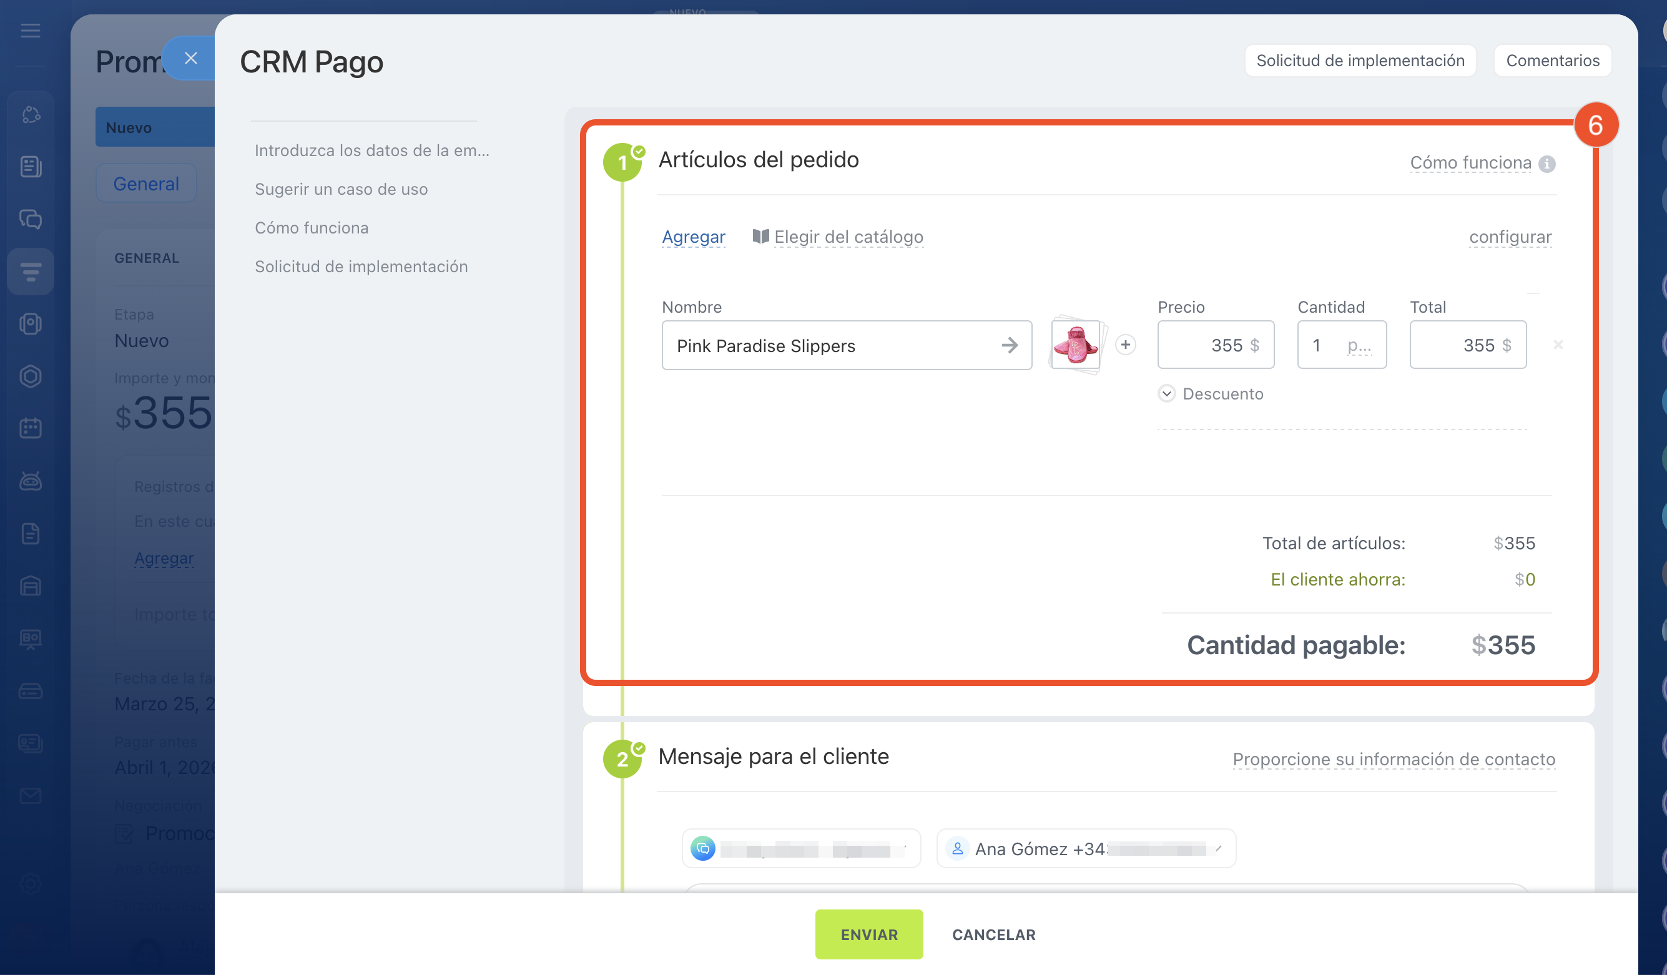Open the calendar icon in sidebar
1667x975 pixels.
pos(31,428)
